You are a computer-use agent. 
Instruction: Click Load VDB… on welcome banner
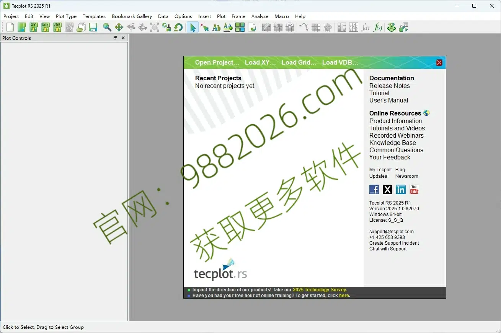tap(340, 63)
